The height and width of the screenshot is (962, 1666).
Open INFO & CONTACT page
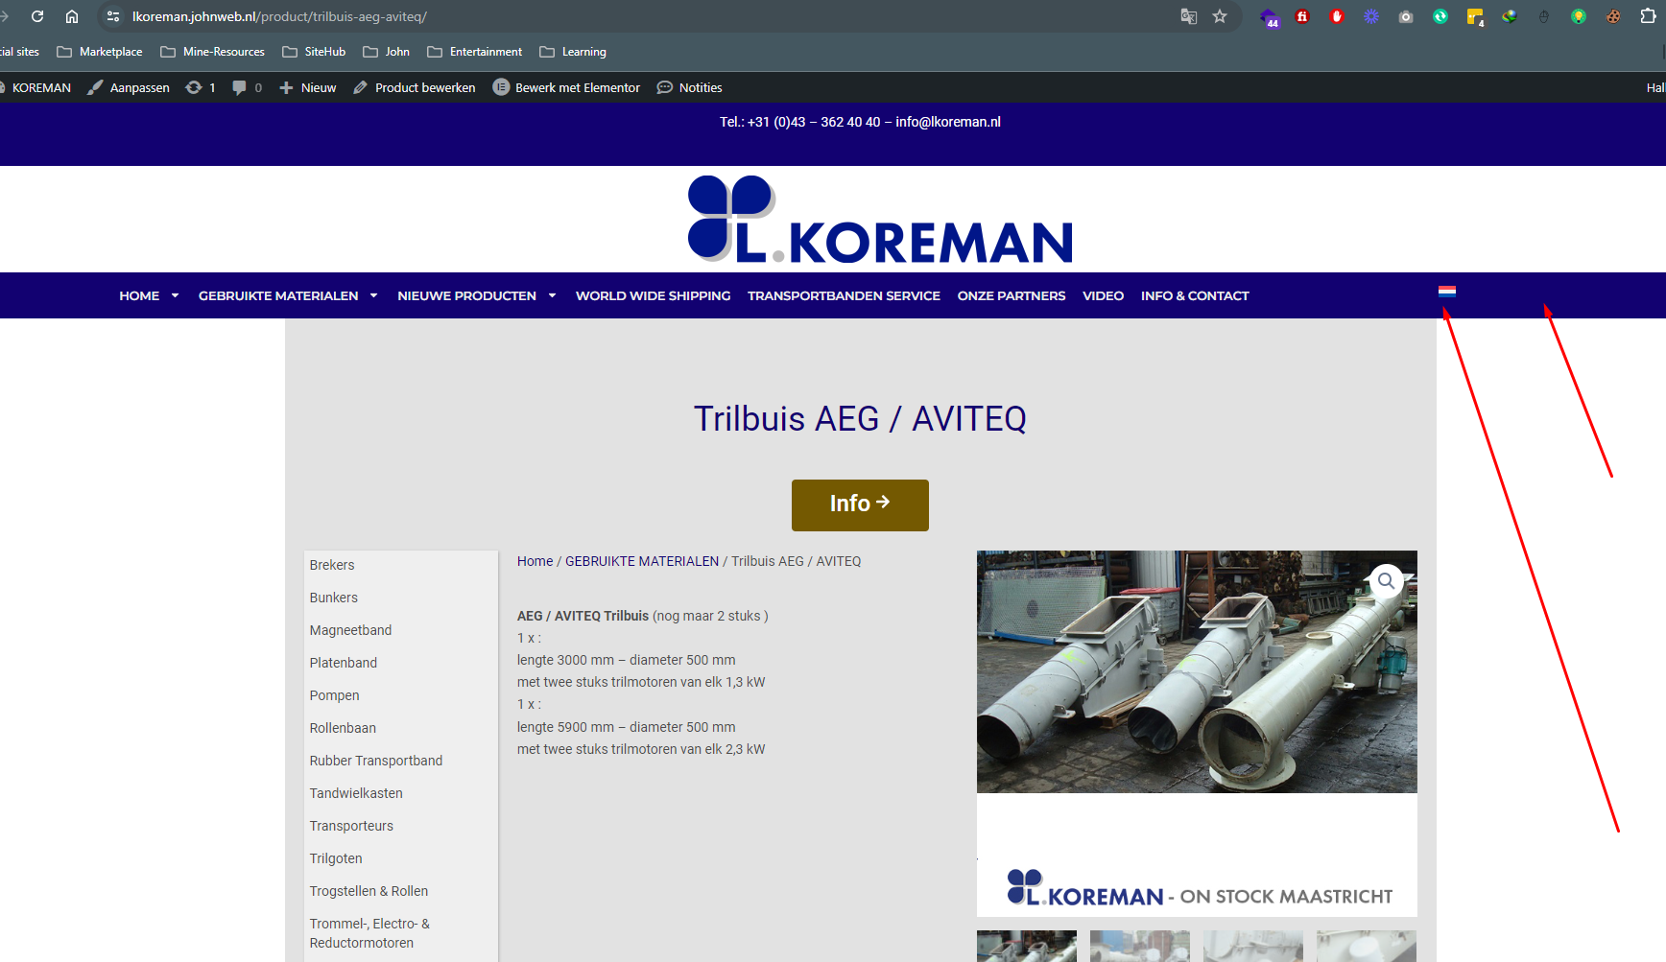[1195, 295]
